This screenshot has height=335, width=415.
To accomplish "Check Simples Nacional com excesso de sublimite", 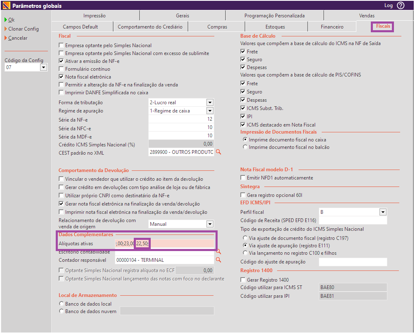I will [61, 53].
